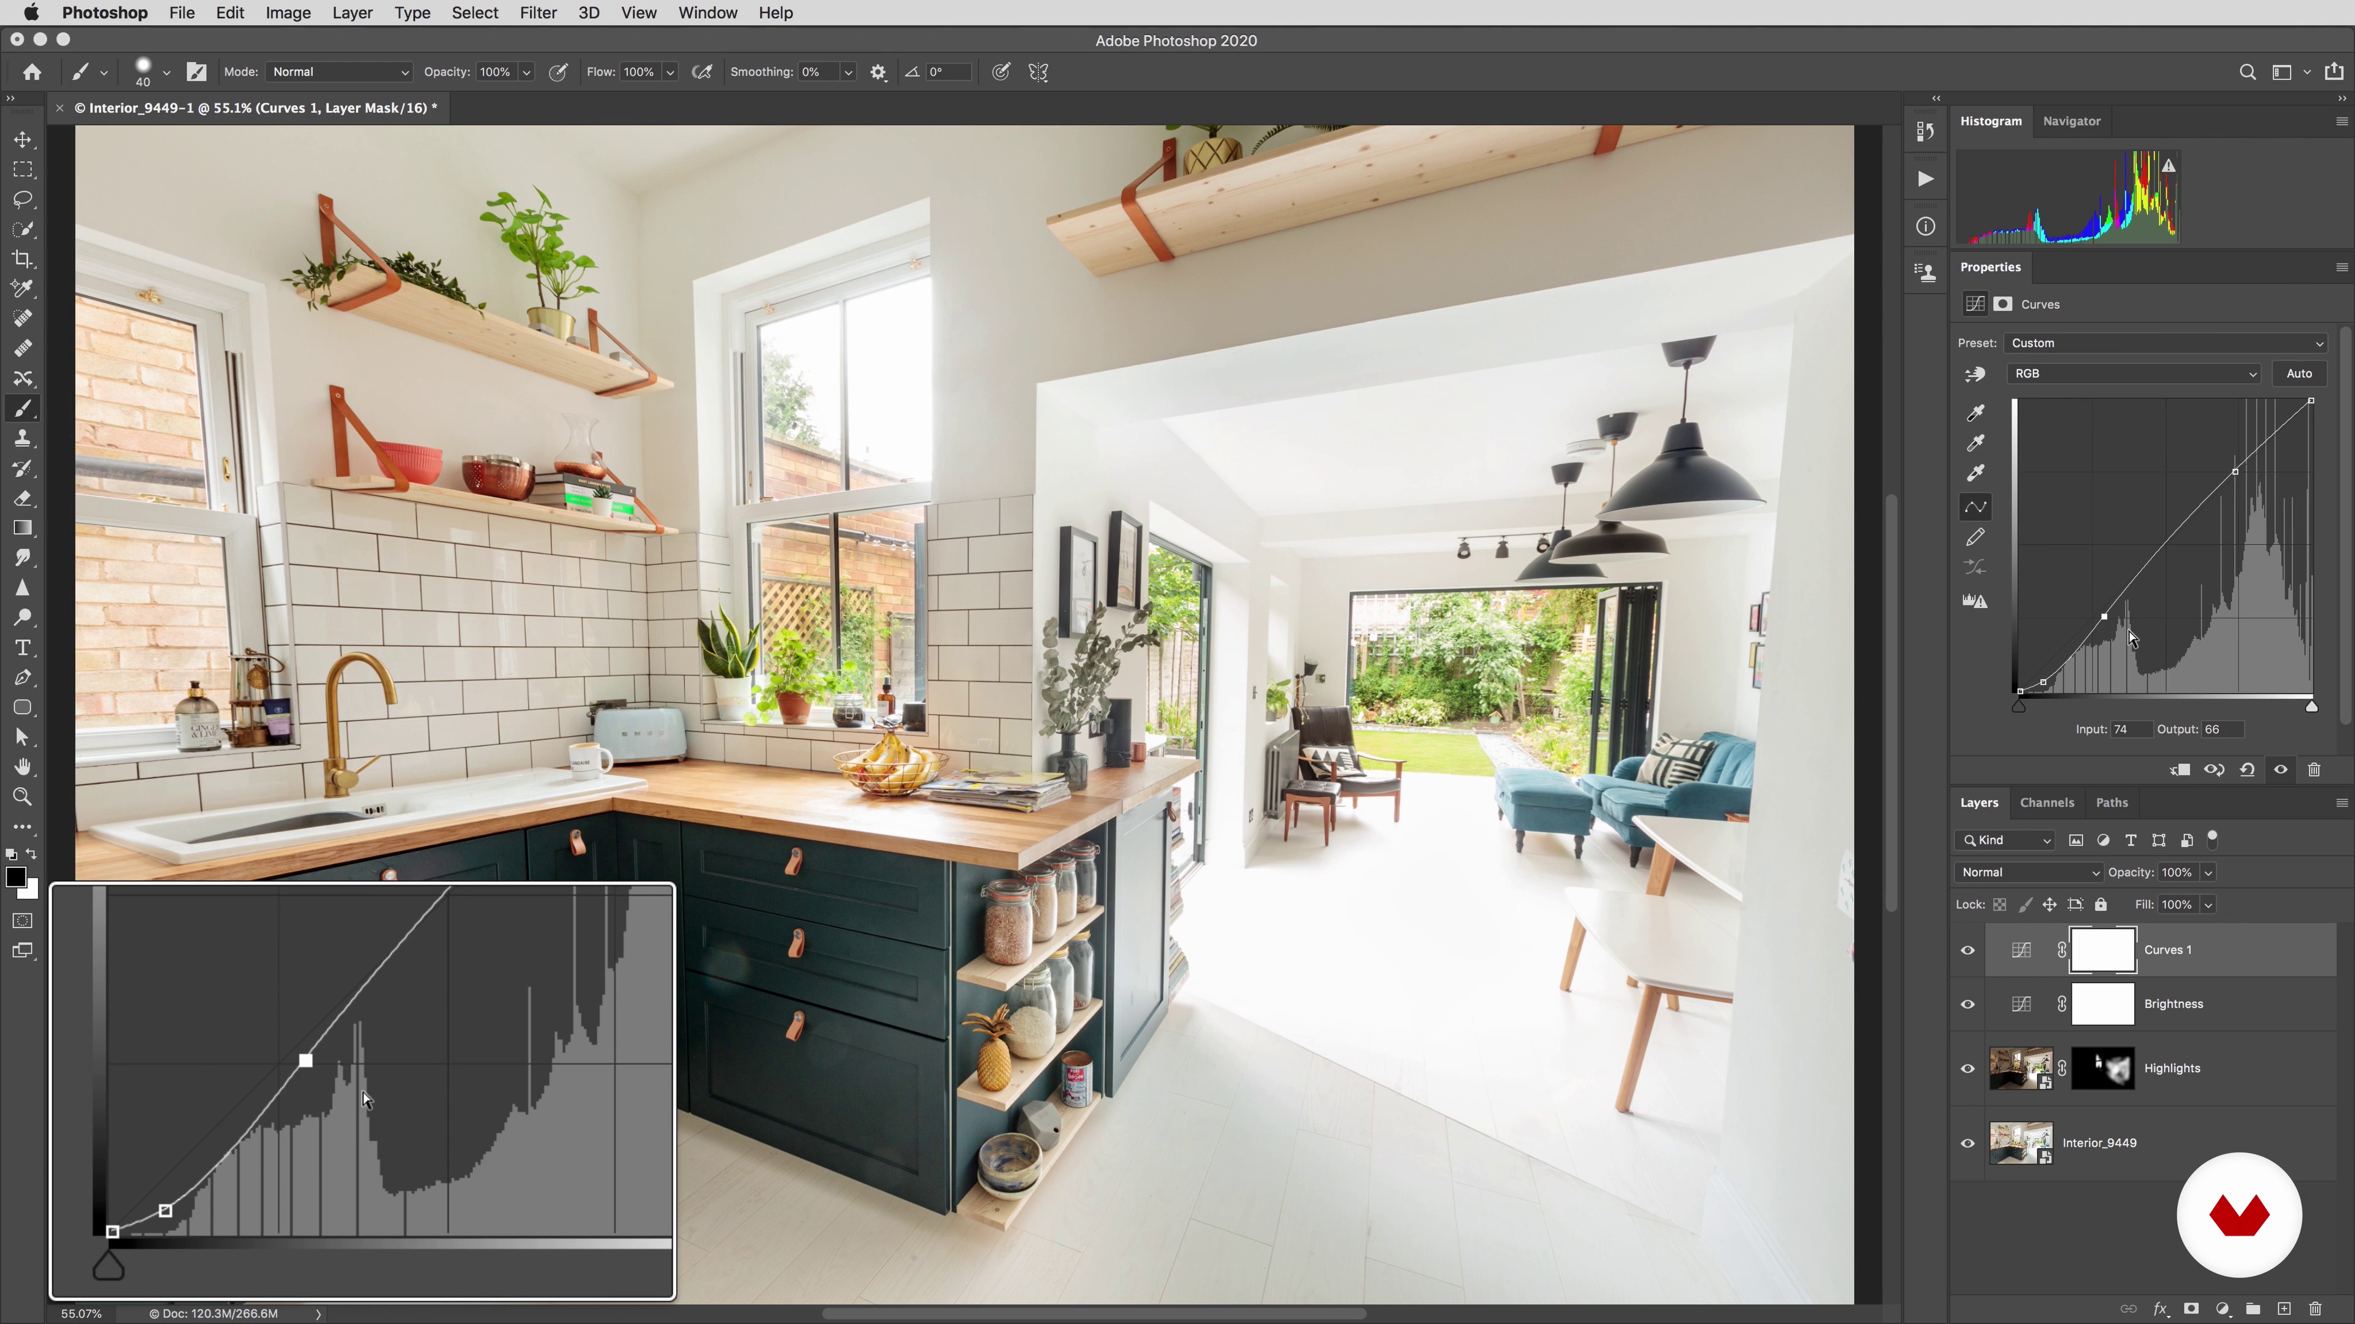Screen dimensions: 2355x1324
Task: Toggle lock transparent pixels
Action: [1999, 905]
